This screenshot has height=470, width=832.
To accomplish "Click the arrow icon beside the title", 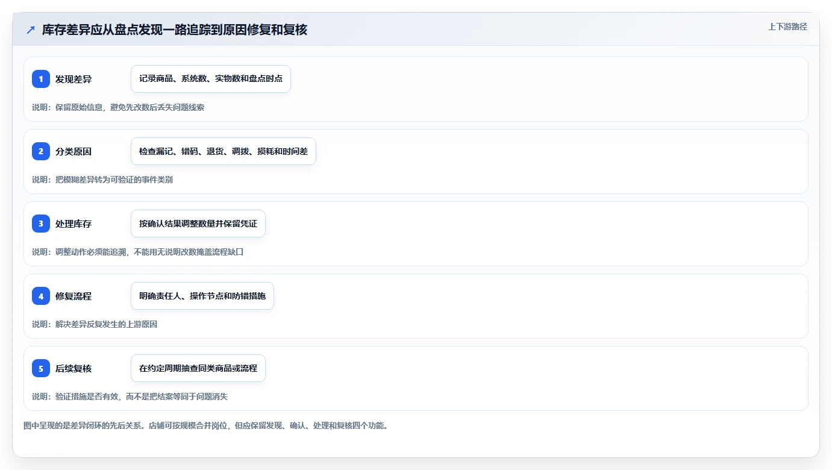I will 31,30.
